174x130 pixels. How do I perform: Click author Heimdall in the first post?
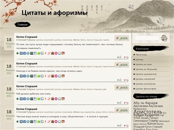point(22,40)
